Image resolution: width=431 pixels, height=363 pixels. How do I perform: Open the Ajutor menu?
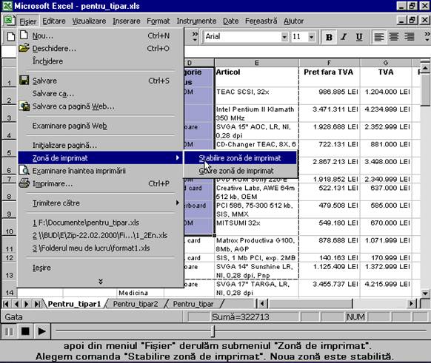point(293,21)
